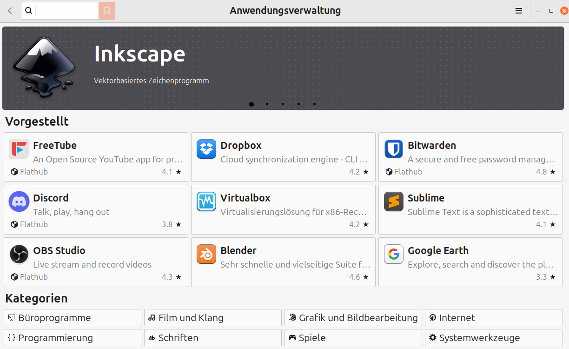Click the Sublime app icon
The image size is (569, 349).
[394, 201]
